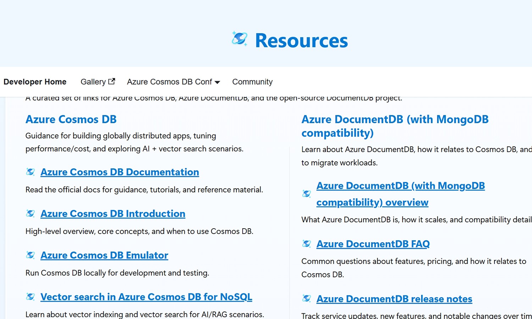Image resolution: width=532 pixels, height=319 pixels.
Task: Select Community in the navigation bar
Action: 252,82
